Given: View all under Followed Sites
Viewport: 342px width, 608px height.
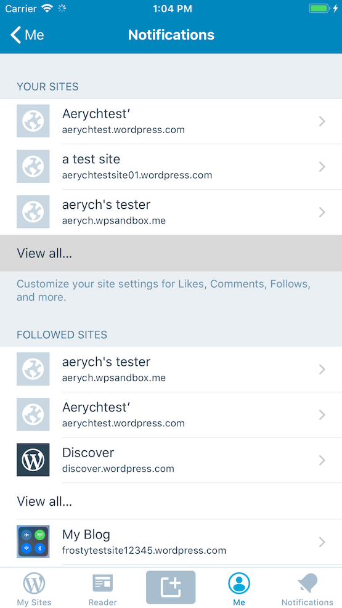Looking at the screenshot, I should click(x=171, y=501).
